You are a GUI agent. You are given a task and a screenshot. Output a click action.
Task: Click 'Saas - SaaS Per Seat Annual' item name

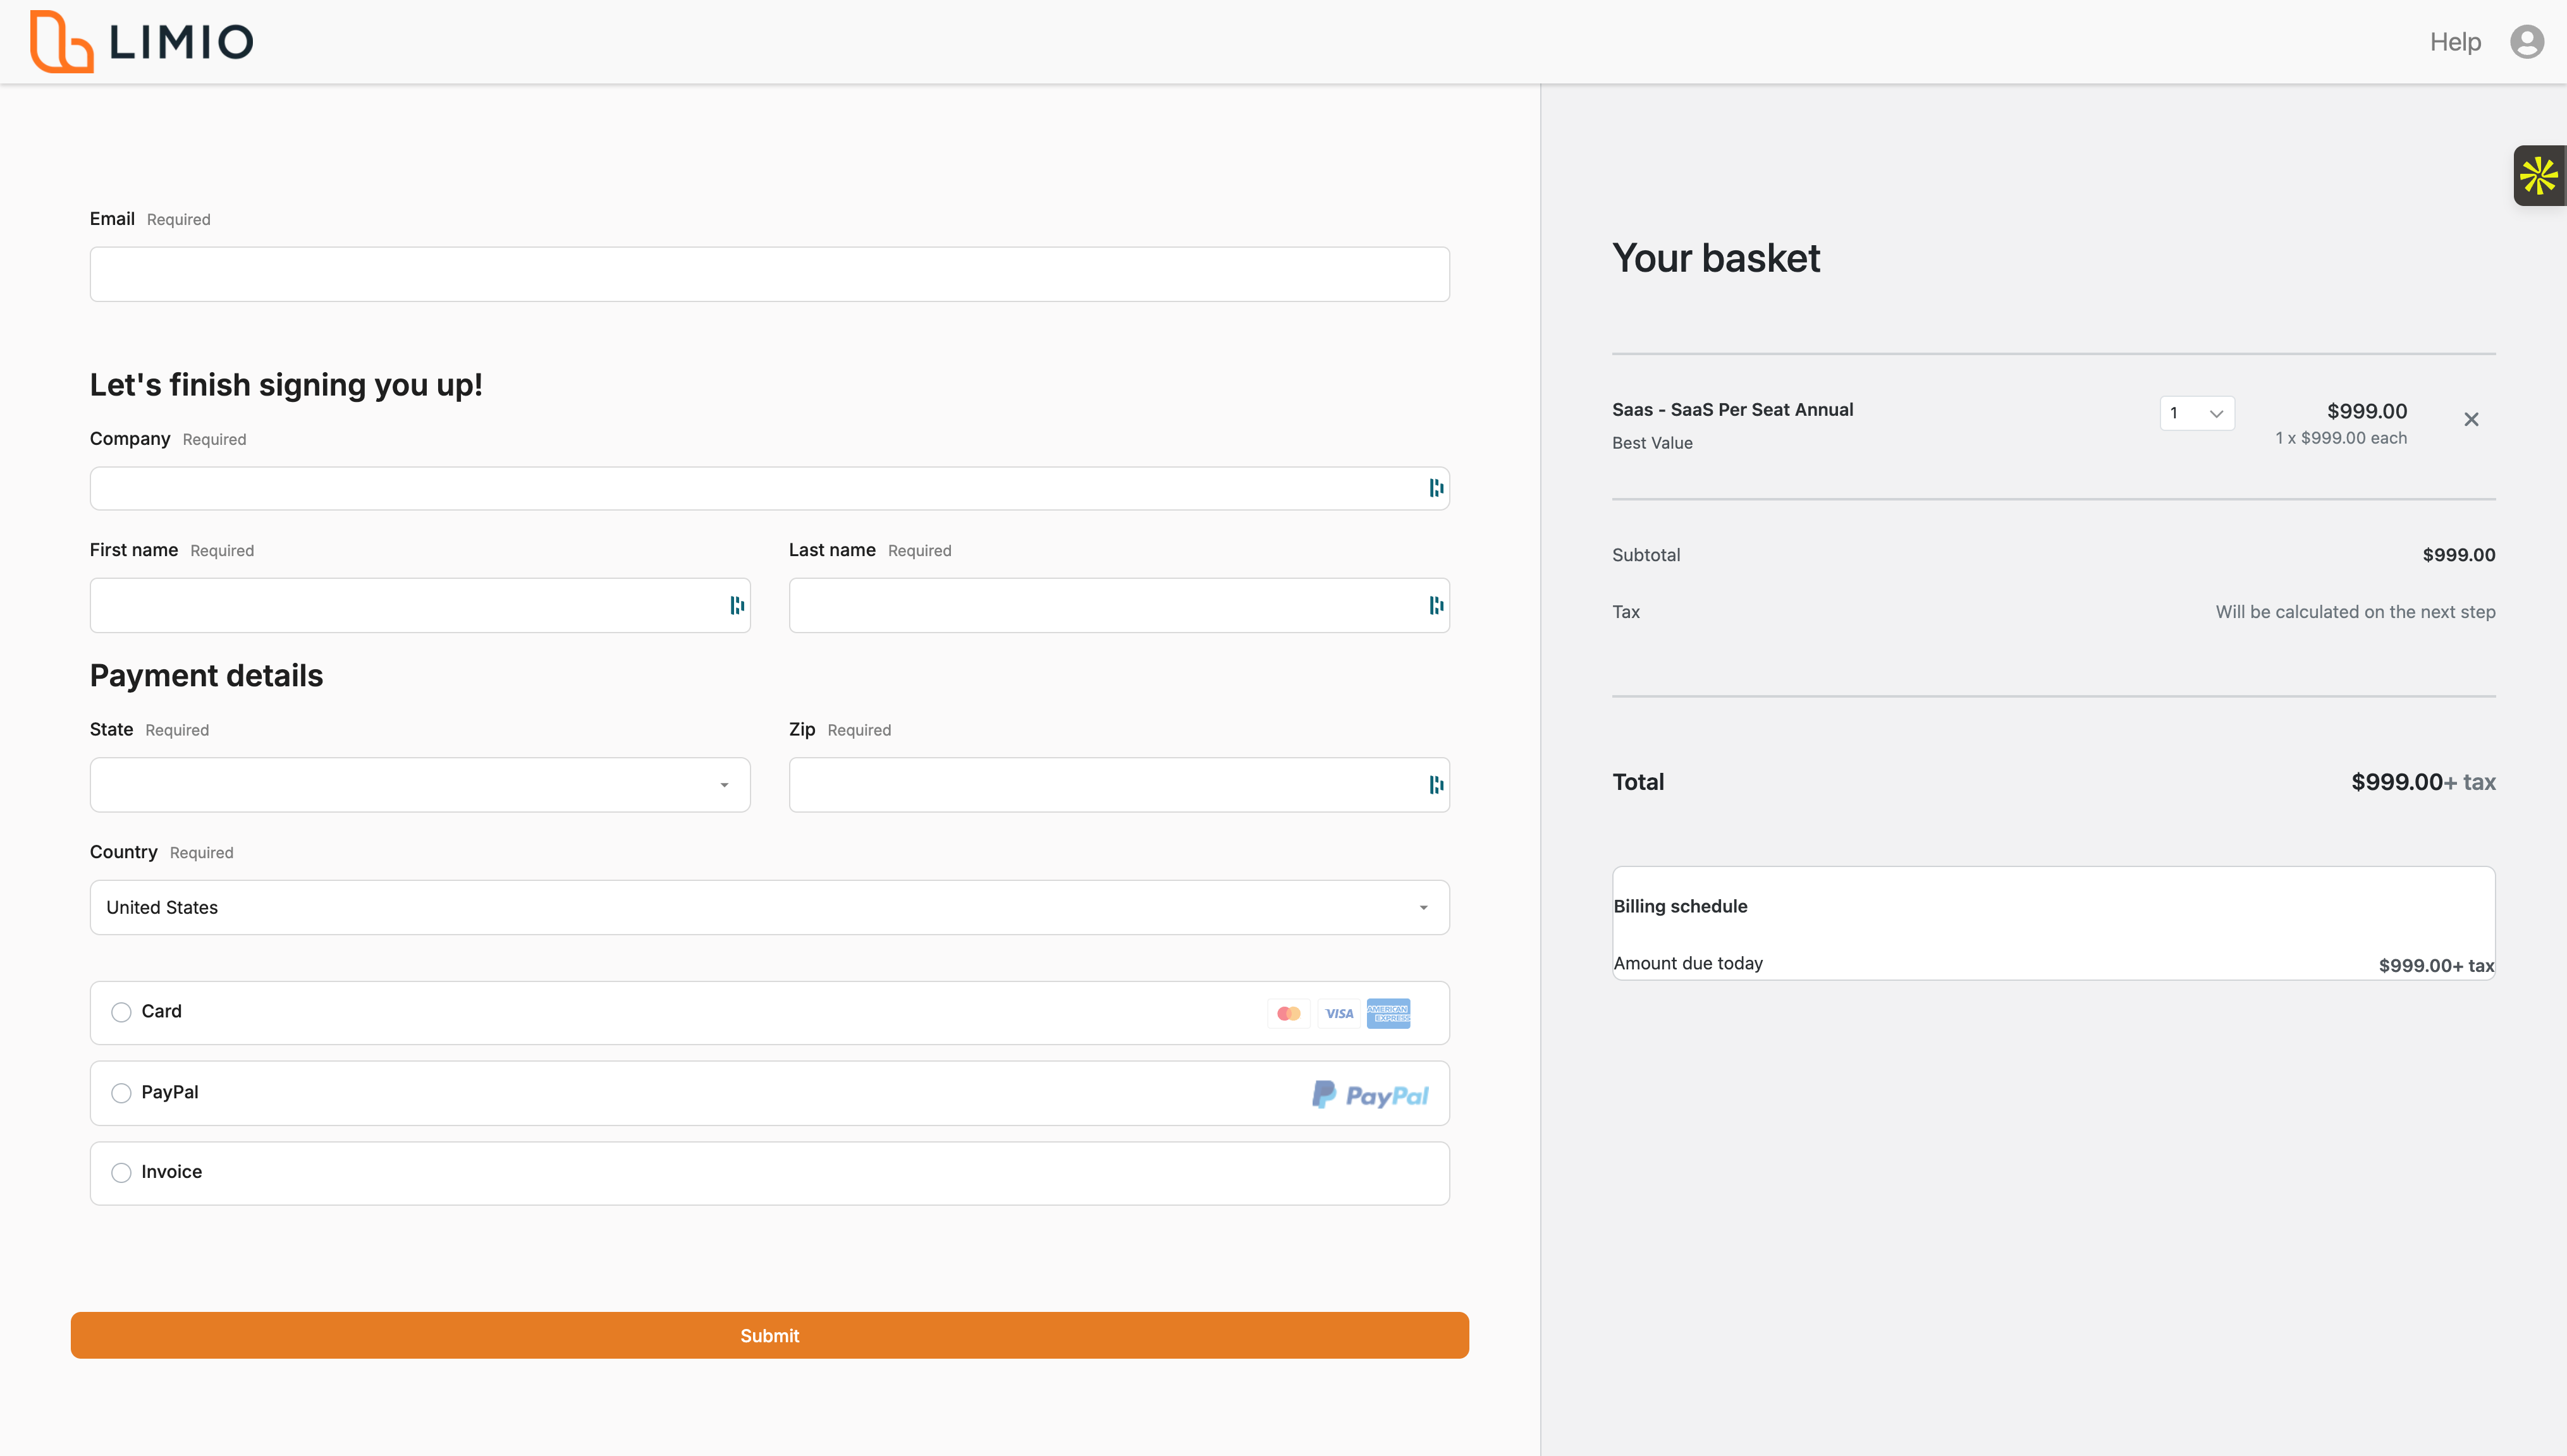1732,410
